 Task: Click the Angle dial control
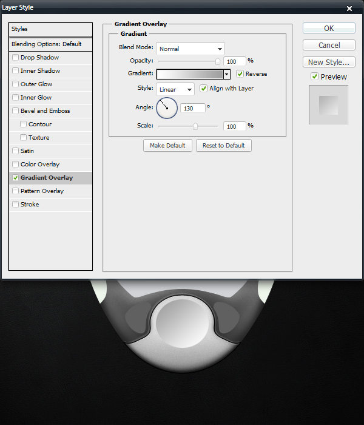(x=167, y=108)
